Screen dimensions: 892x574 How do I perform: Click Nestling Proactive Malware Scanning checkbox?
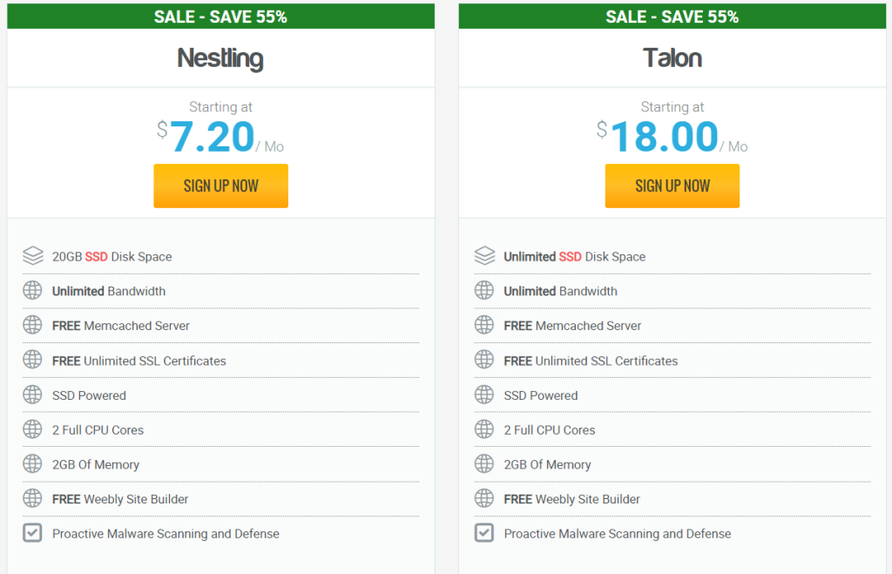[32, 533]
